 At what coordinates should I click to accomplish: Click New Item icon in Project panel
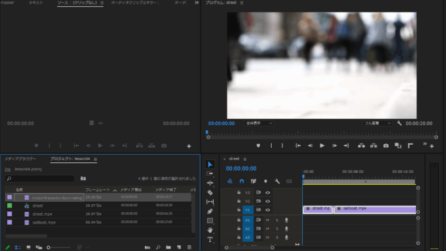click(x=179, y=247)
